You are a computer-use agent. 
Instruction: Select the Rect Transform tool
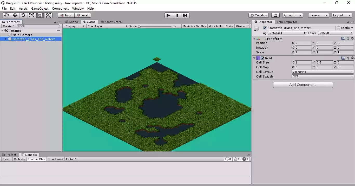(40, 15)
